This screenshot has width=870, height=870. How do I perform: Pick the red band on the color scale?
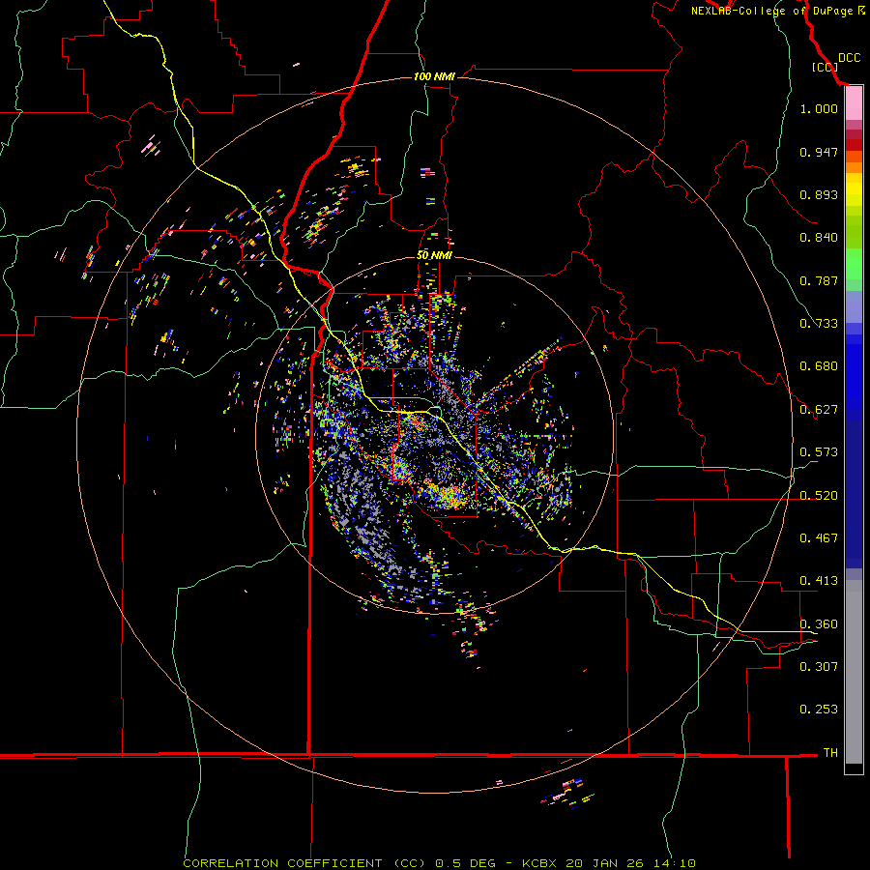[x=854, y=145]
